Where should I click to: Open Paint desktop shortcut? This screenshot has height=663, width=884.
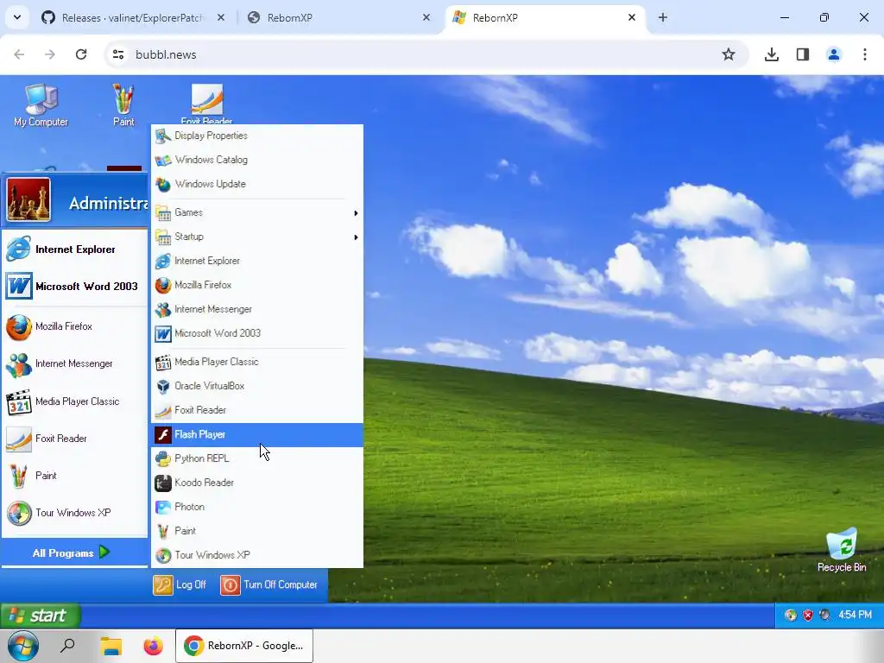tap(123, 105)
